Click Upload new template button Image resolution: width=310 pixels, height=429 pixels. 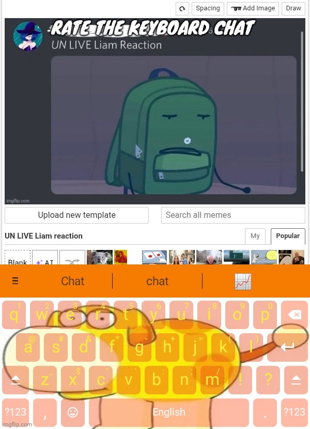click(x=77, y=215)
